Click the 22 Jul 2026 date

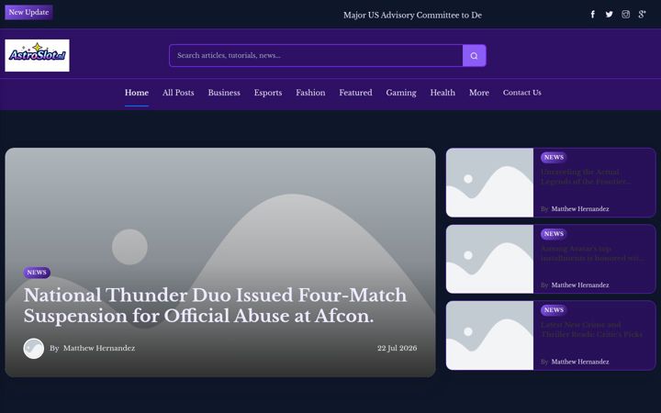coord(398,349)
